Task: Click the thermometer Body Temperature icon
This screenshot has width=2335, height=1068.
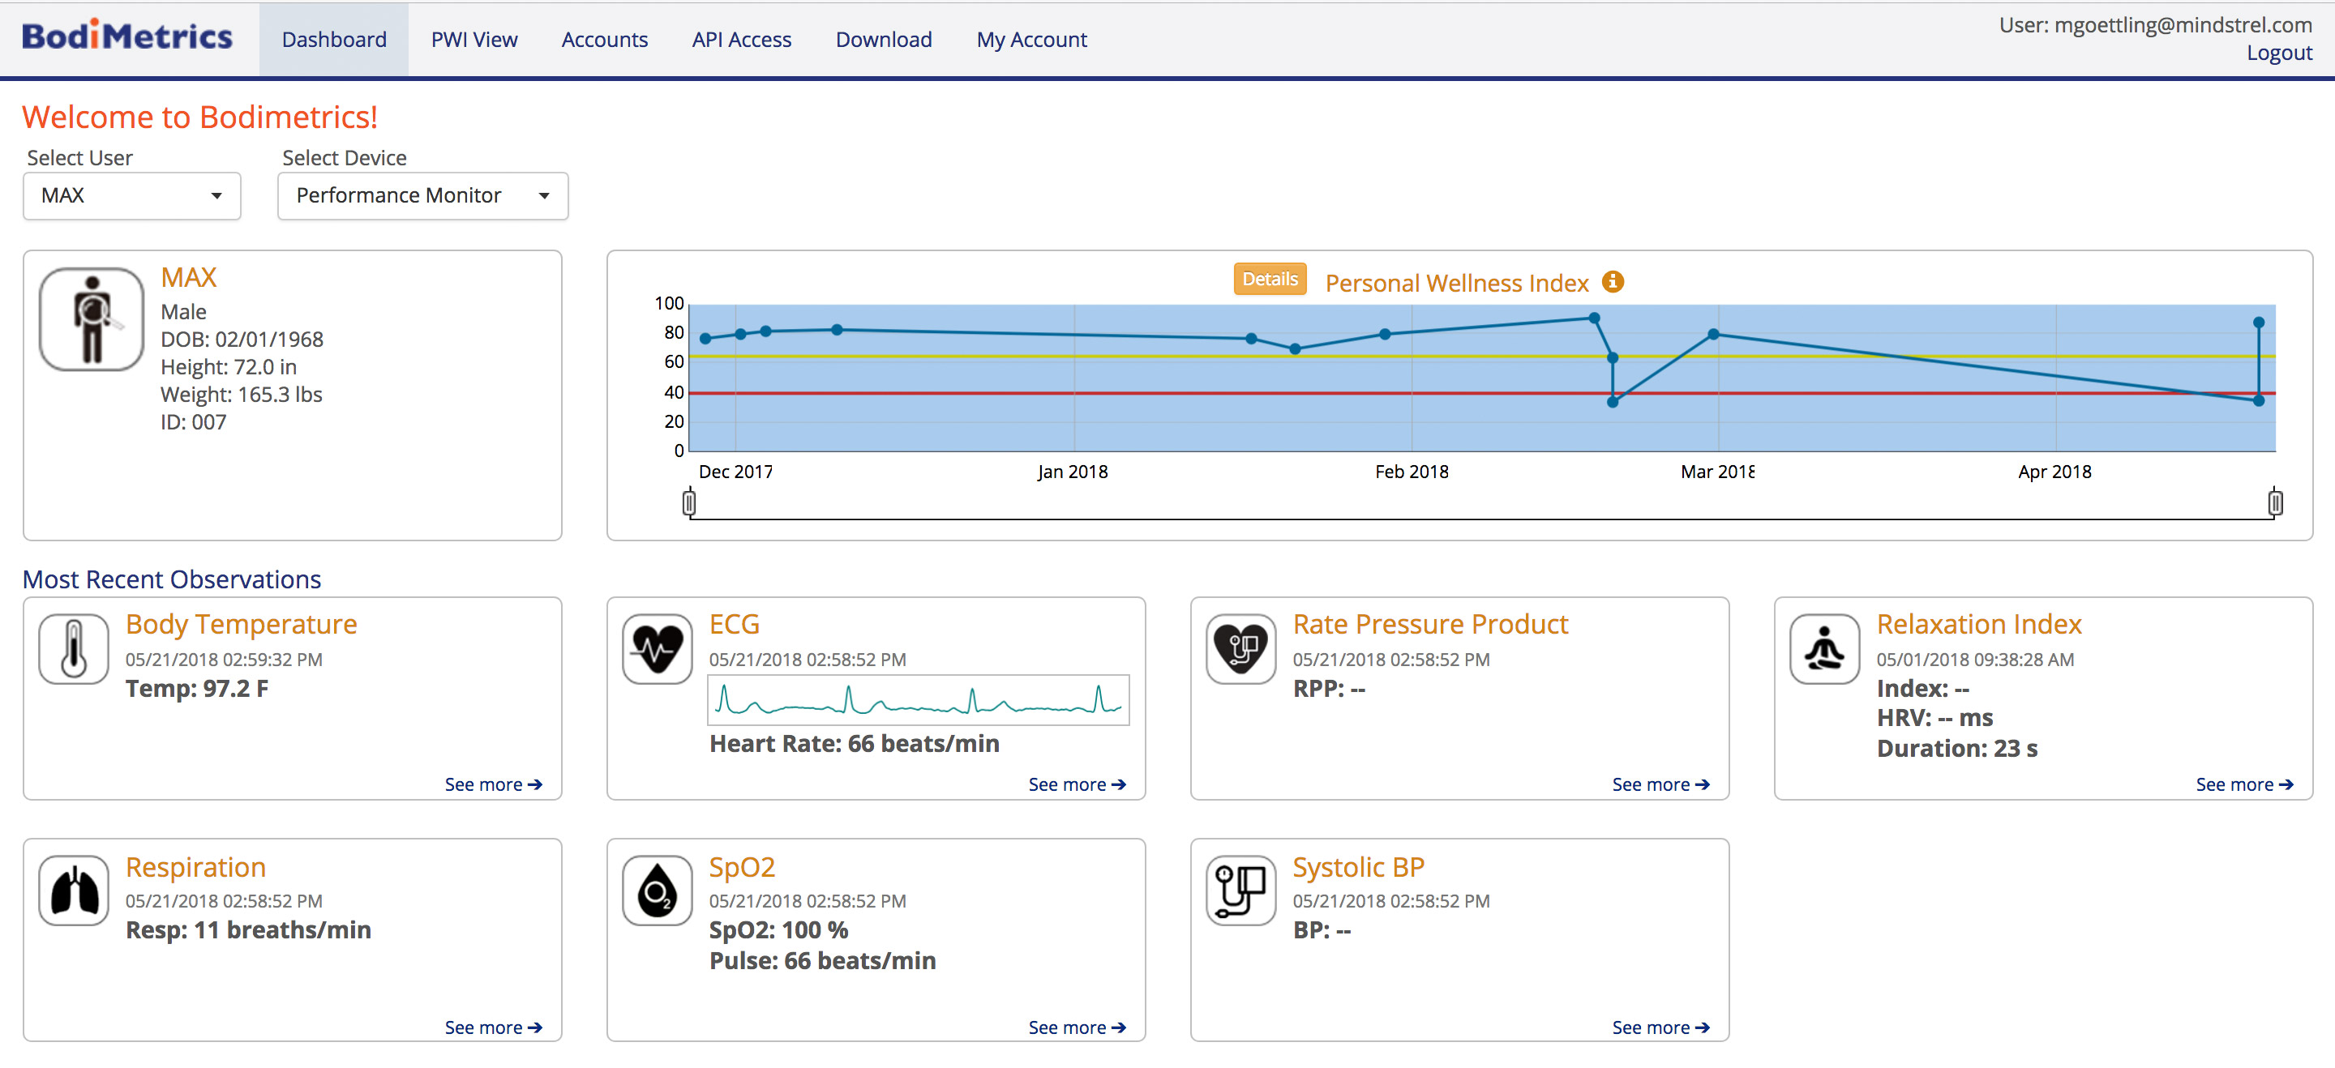Action: (x=74, y=648)
